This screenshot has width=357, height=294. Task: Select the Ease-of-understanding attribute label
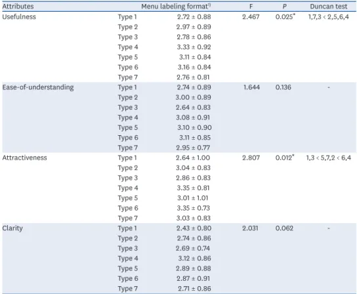click(38, 87)
